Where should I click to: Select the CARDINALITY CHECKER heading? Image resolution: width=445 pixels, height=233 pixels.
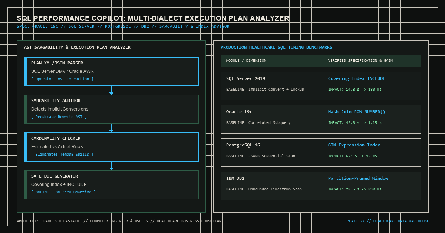click(x=56, y=138)
